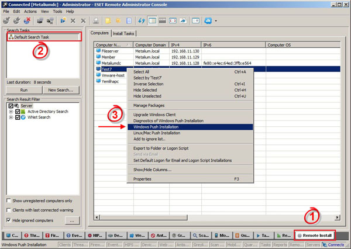The width and height of the screenshot is (351, 249).
Task: Open the HIP... bottom tab
Action: pyautogui.click(x=95, y=236)
